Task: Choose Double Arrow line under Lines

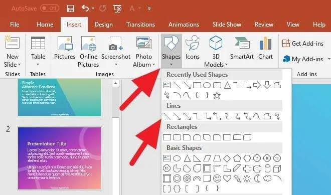Action: pos(187,116)
